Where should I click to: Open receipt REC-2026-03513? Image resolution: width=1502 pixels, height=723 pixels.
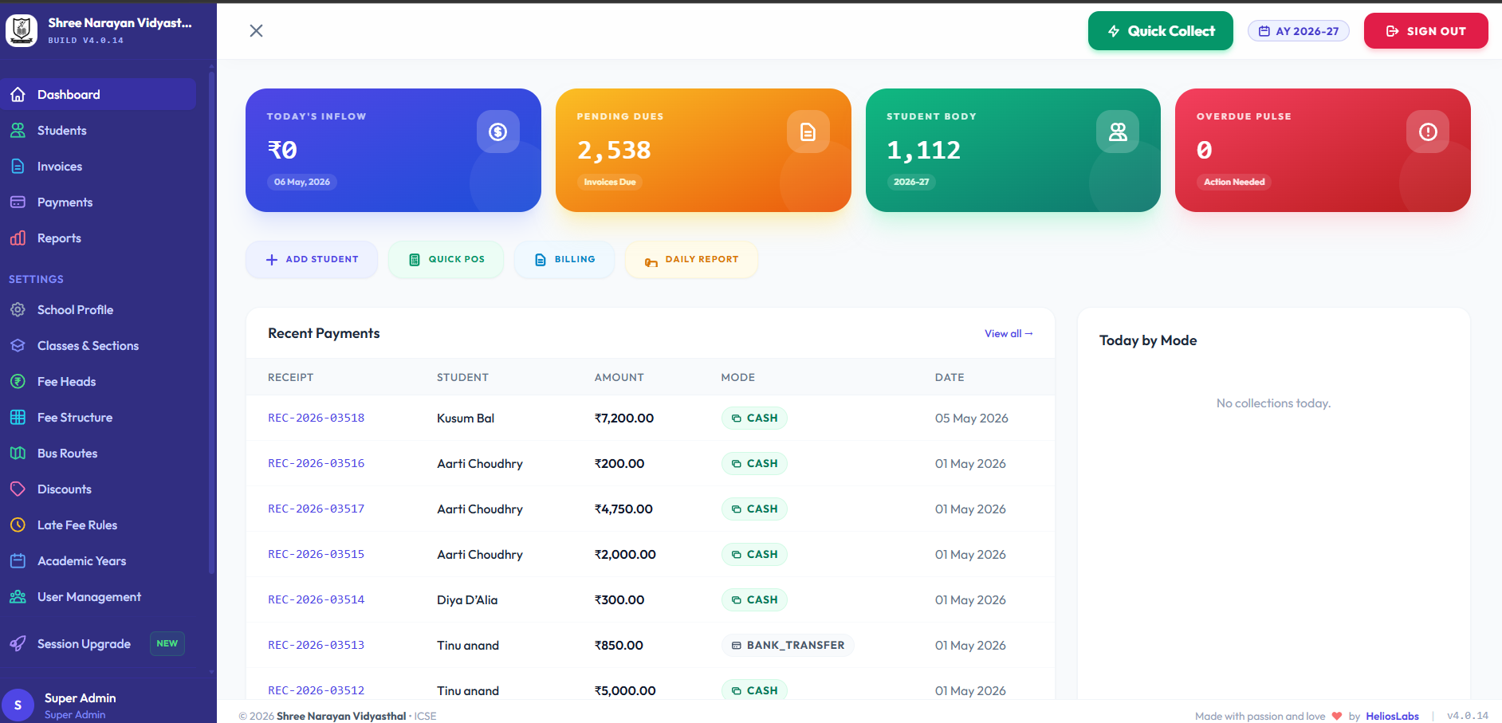click(x=316, y=645)
